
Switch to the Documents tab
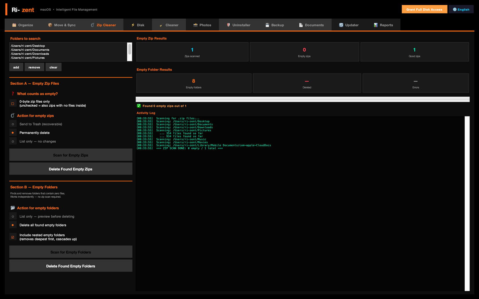(312, 25)
